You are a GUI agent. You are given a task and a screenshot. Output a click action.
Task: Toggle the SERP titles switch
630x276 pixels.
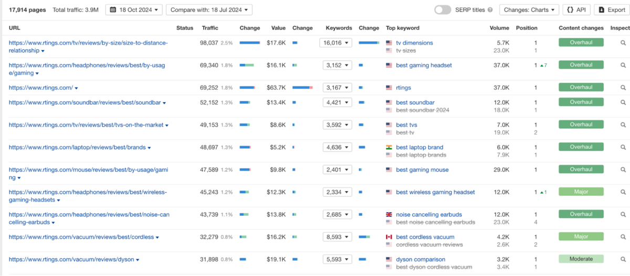[x=443, y=10]
